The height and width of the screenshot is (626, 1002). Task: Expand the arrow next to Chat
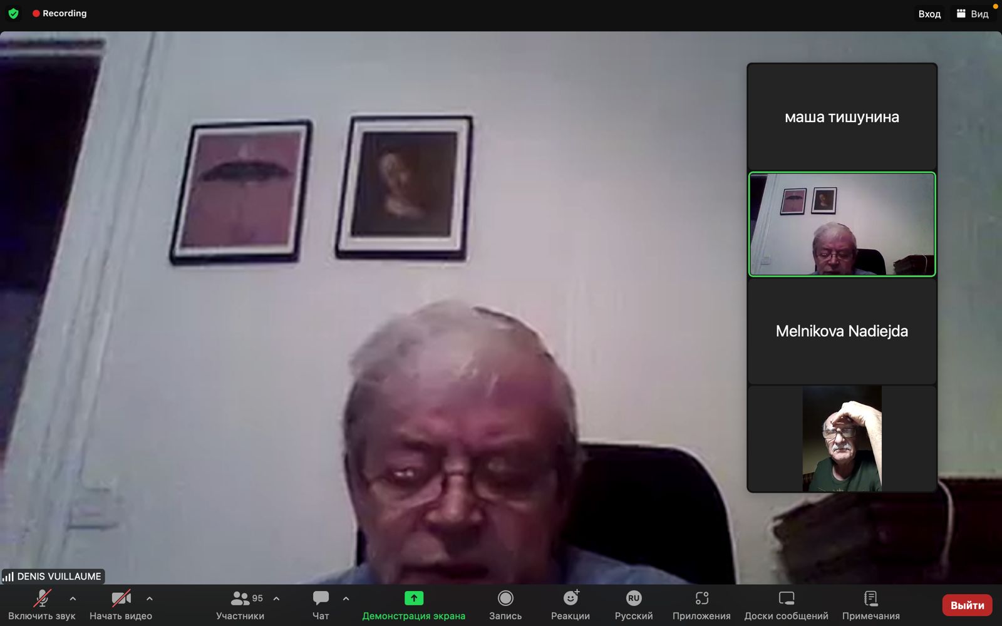[346, 598]
